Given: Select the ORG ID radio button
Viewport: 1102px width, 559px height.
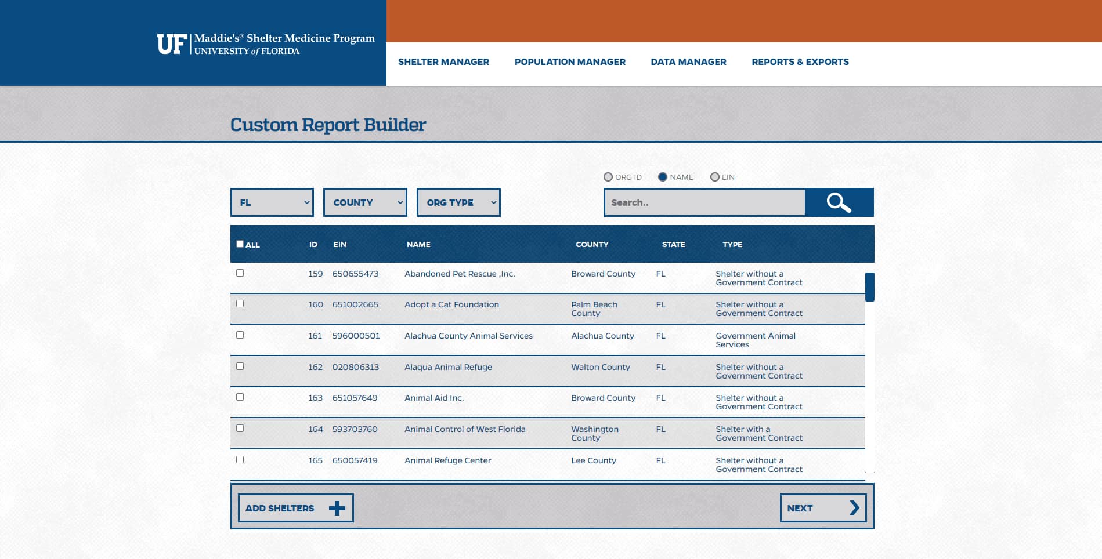Looking at the screenshot, I should pyautogui.click(x=608, y=177).
